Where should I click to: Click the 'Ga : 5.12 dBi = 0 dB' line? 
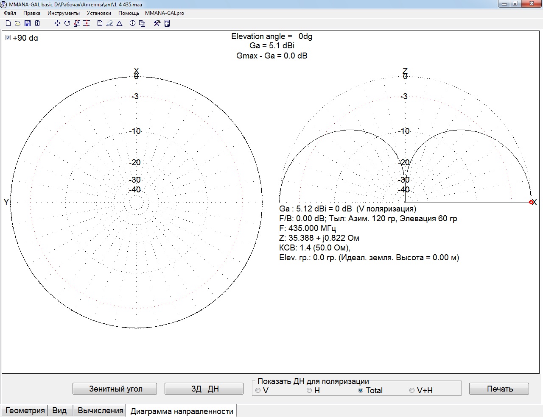click(348, 209)
